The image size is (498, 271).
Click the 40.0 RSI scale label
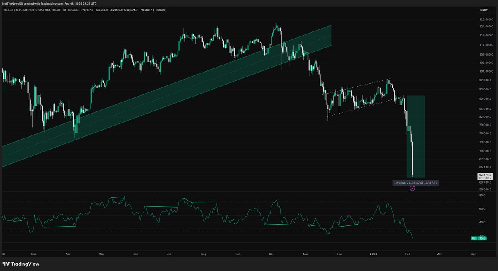click(482, 222)
